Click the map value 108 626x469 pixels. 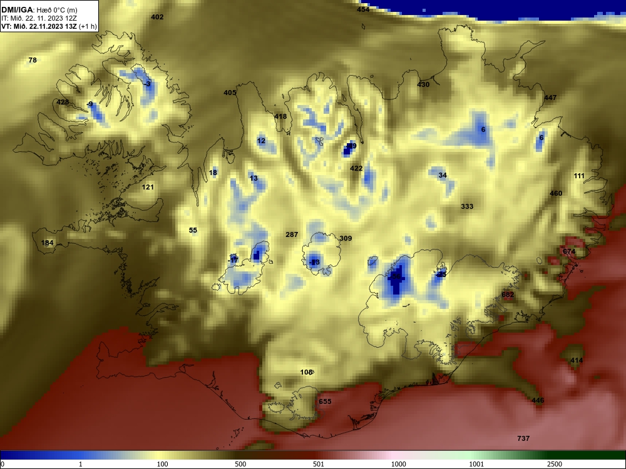point(306,372)
